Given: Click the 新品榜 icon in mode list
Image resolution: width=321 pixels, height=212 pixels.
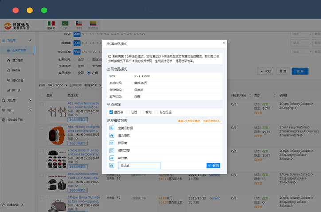Looking at the screenshot, I should tap(112, 143).
